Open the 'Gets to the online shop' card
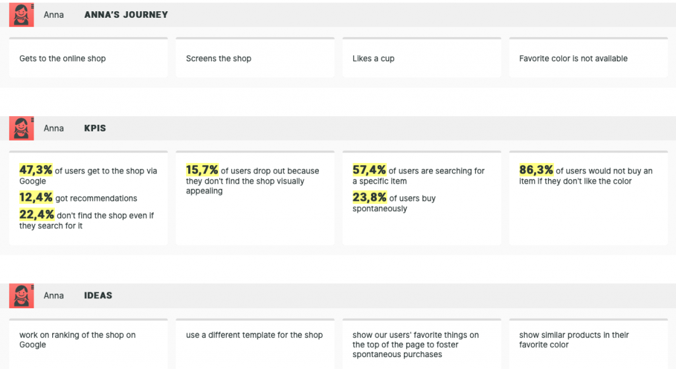 [x=88, y=58]
